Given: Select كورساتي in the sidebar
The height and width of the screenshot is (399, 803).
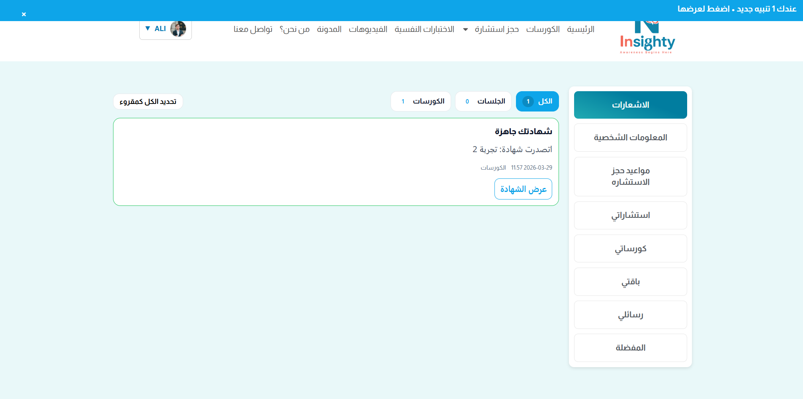Looking at the screenshot, I should pos(630,249).
